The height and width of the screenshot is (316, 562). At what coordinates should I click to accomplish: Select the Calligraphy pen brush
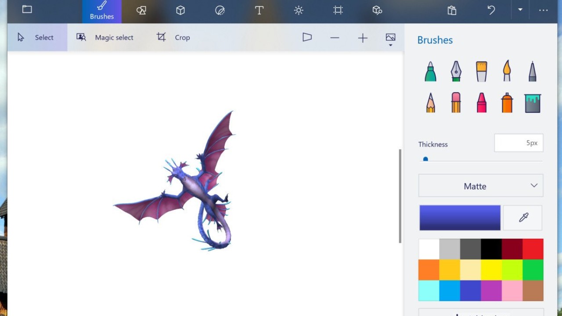coord(456,71)
